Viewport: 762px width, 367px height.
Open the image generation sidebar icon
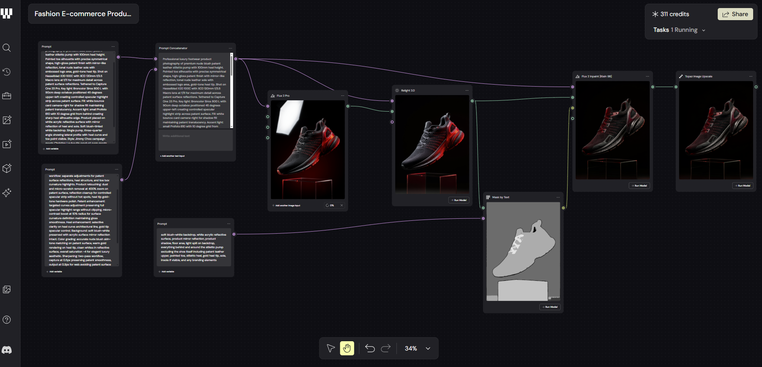(x=6, y=120)
